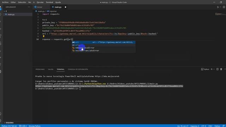226x127 pixels.
Task: Click the EXPLORADOR panel title
Action: tap(11, 7)
